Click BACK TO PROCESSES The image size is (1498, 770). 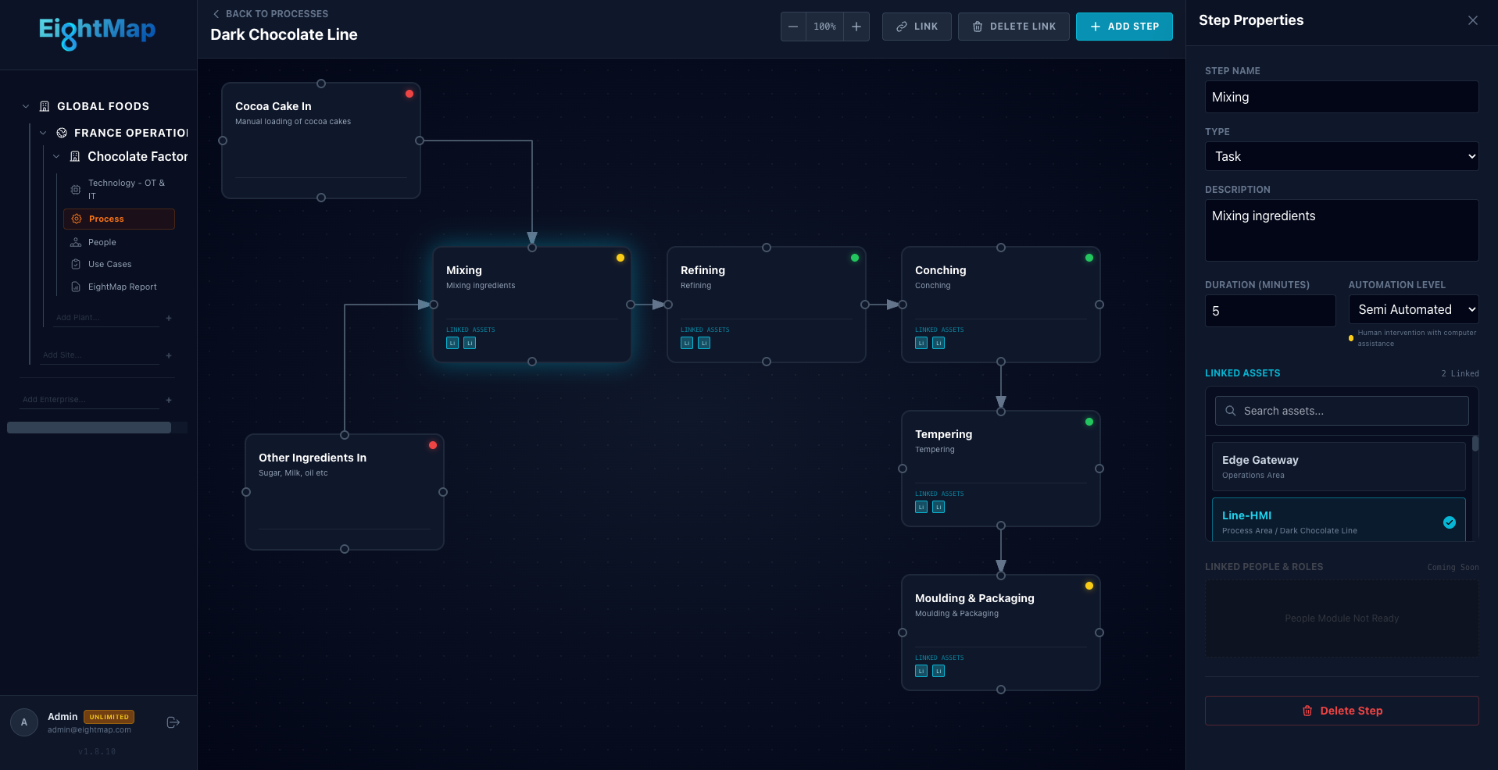[270, 13]
